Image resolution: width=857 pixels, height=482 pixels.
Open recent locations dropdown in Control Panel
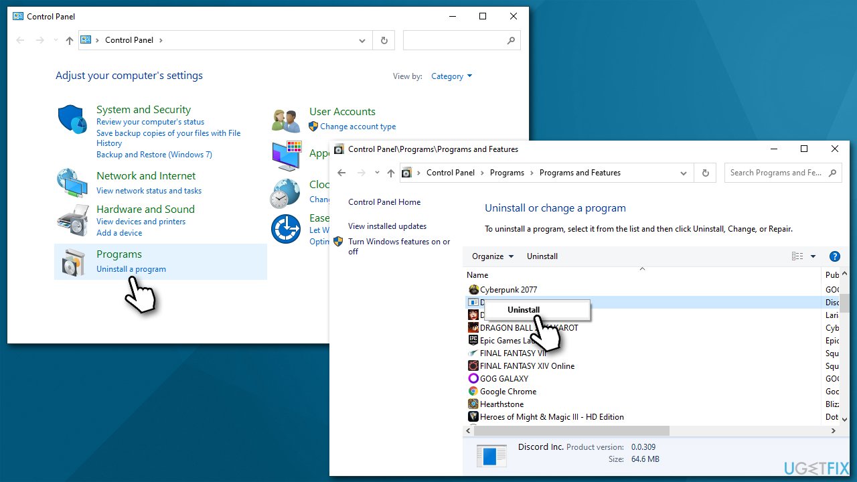[x=56, y=40]
